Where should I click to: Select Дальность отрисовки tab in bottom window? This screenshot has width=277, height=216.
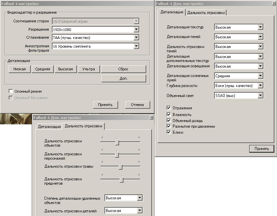84,126
